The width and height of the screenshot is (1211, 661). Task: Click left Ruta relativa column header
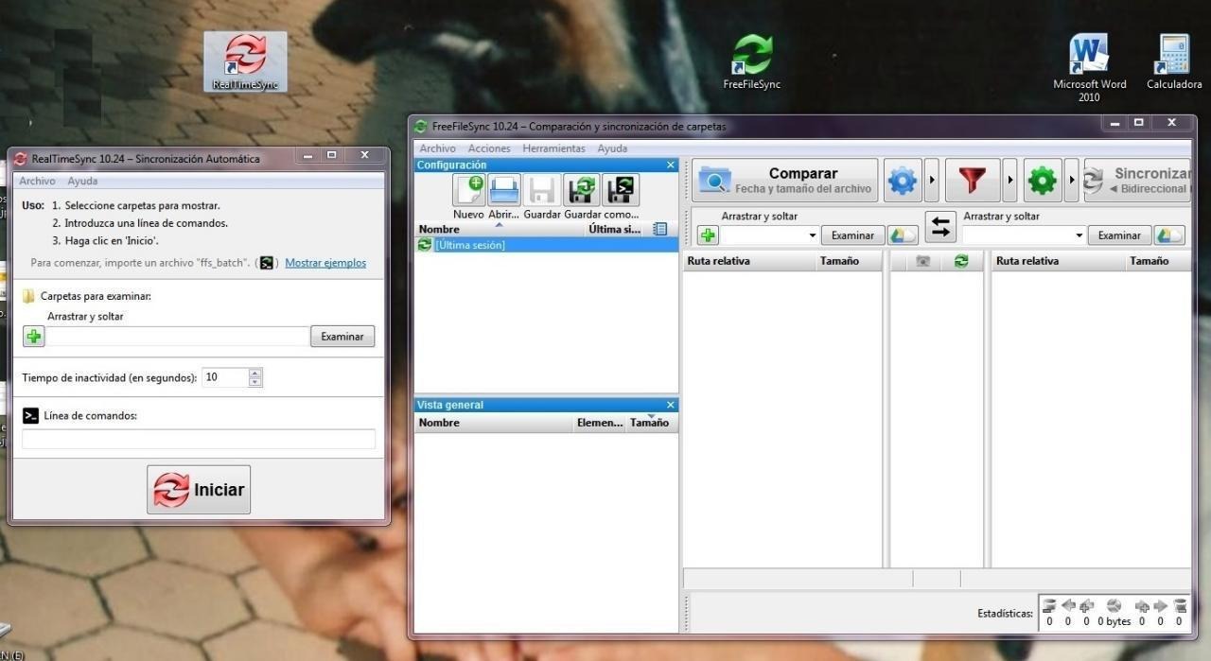click(x=750, y=261)
